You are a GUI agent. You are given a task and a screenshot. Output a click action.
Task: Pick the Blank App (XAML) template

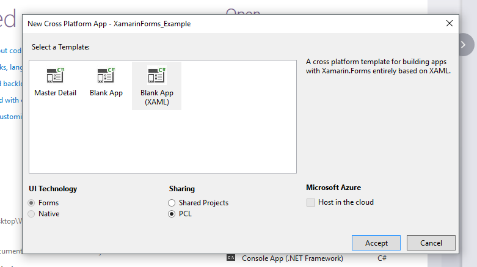click(x=157, y=86)
